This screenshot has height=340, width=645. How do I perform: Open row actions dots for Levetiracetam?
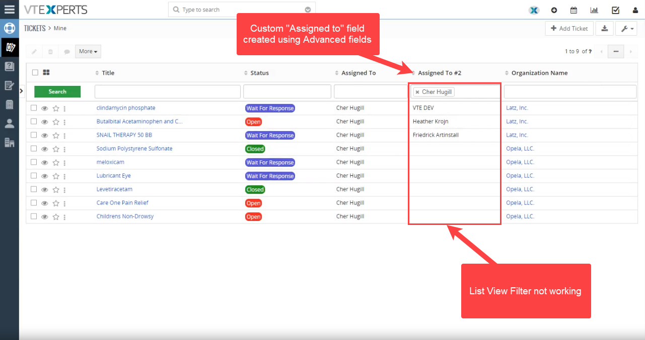[64, 190]
